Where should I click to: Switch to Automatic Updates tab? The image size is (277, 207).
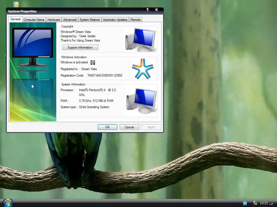pyautogui.click(x=115, y=20)
